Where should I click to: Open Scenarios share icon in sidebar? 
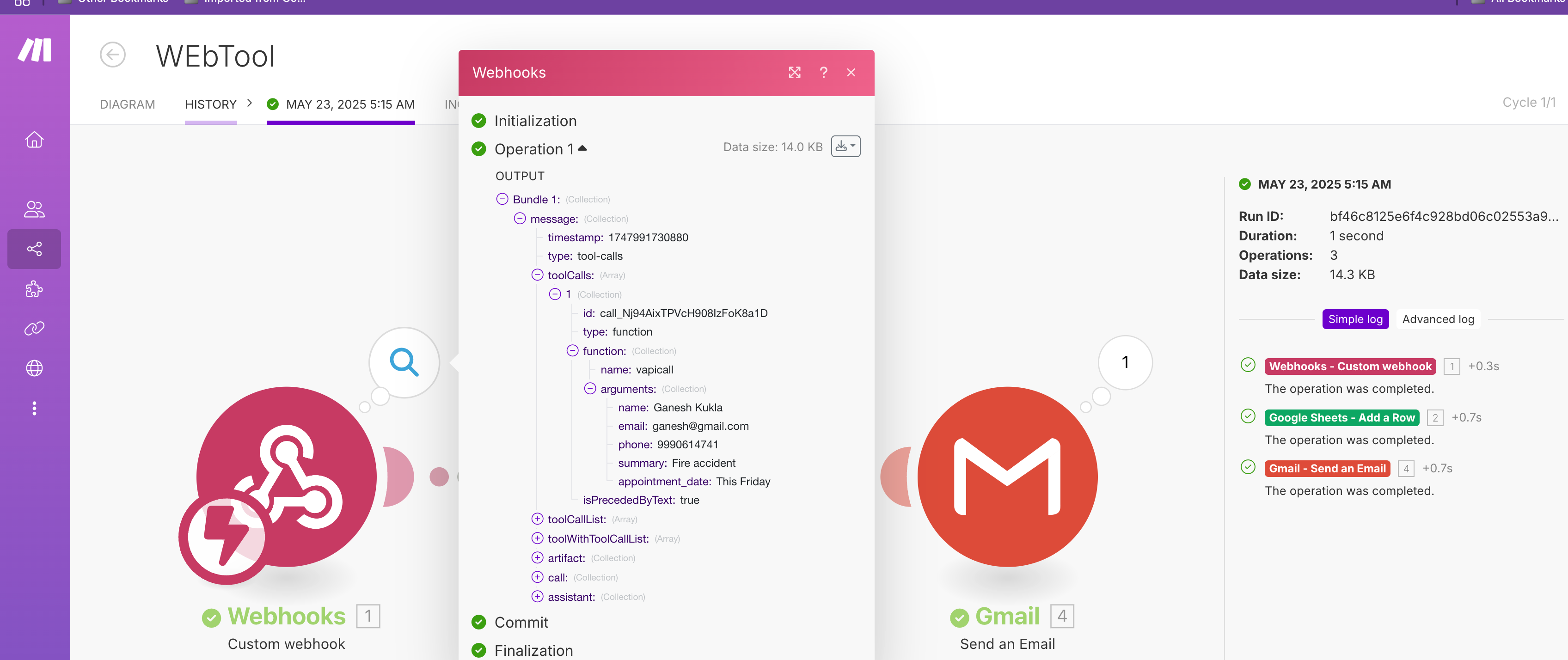point(35,249)
